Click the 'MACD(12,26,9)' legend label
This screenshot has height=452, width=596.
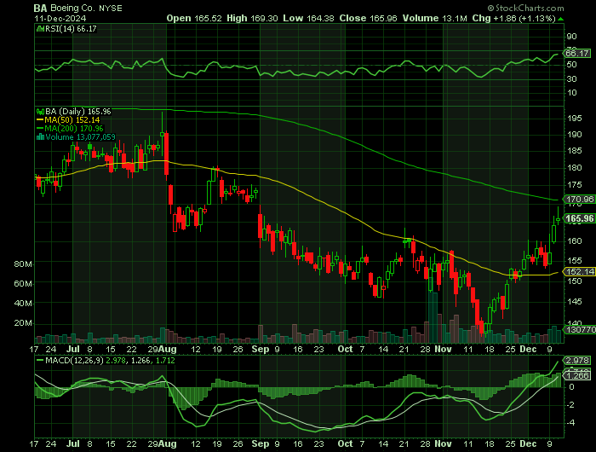click(x=74, y=360)
